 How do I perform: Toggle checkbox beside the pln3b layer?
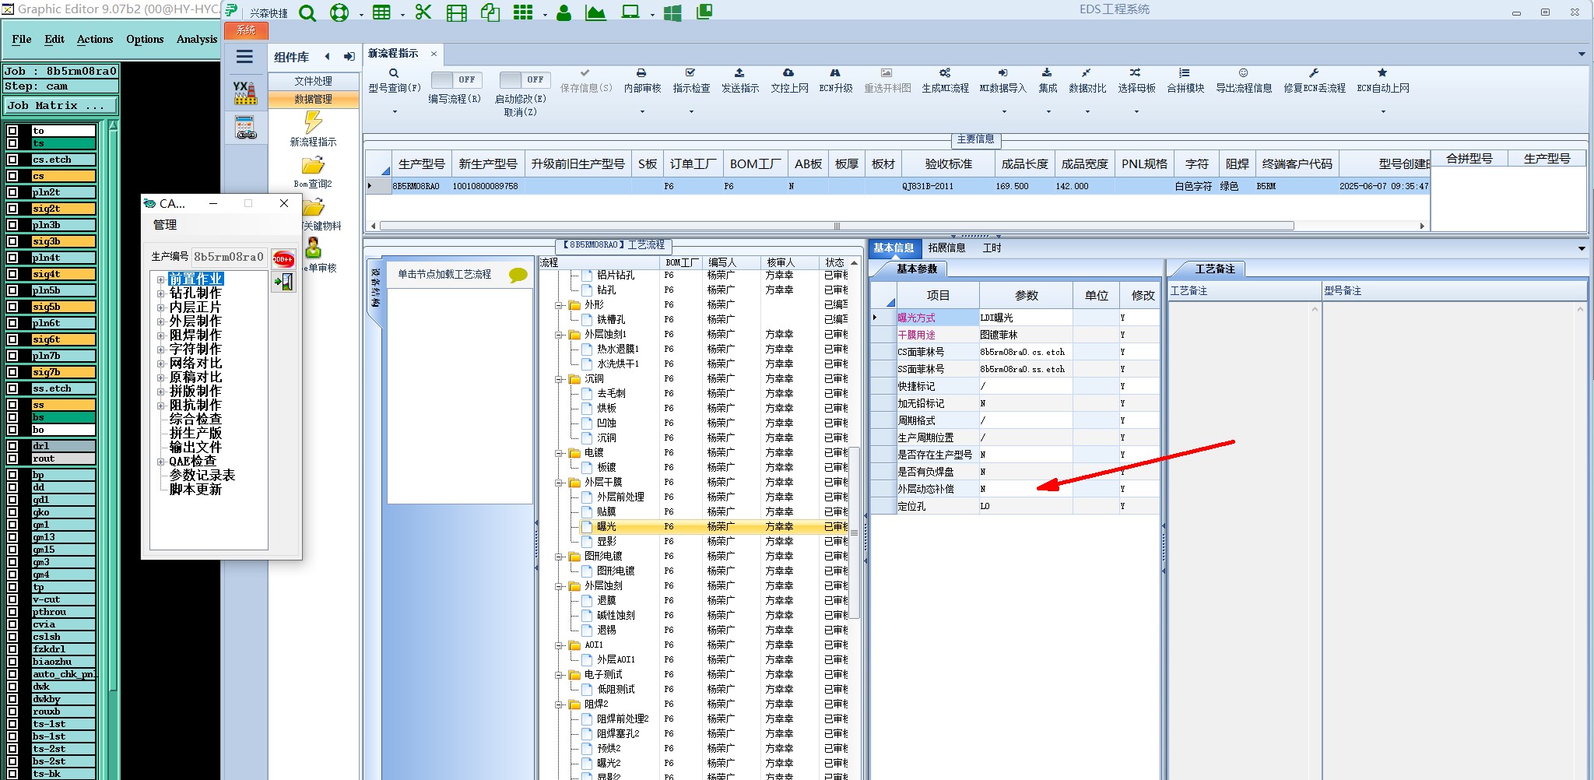(12, 225)
